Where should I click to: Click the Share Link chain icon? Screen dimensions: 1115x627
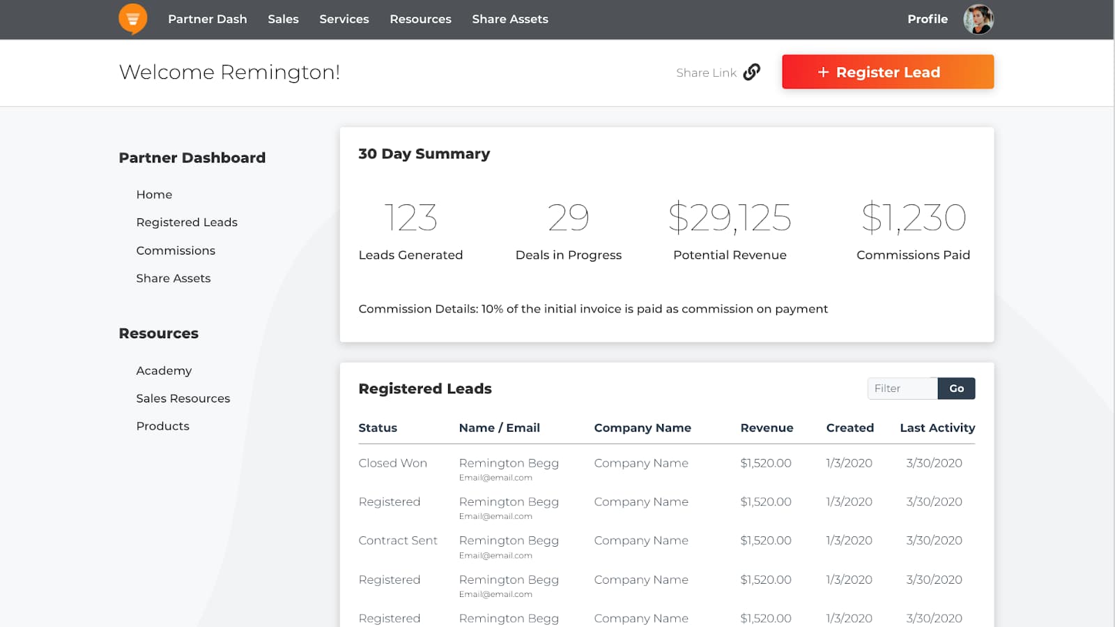click(x=751, y=72)
